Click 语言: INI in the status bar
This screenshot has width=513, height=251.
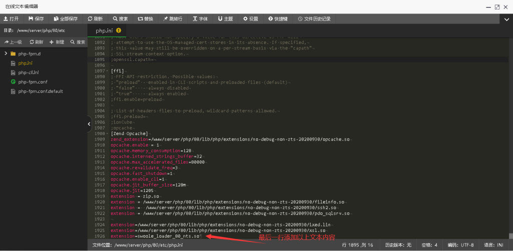click(494, 245)
